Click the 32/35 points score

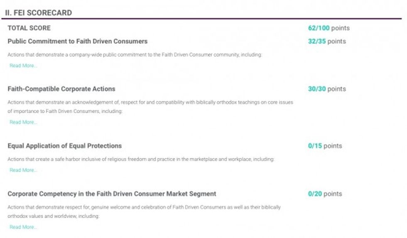coord(326,41)
